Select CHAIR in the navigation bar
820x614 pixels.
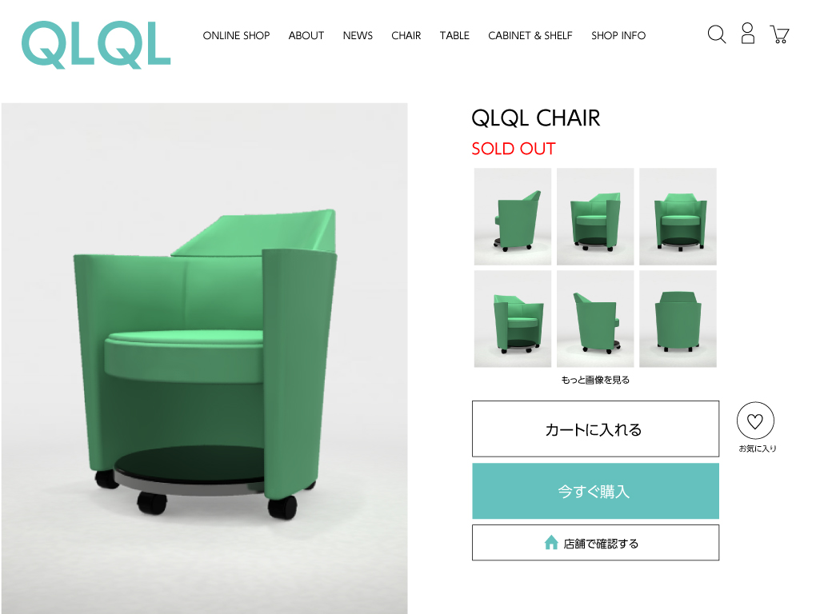click(406, 35)
